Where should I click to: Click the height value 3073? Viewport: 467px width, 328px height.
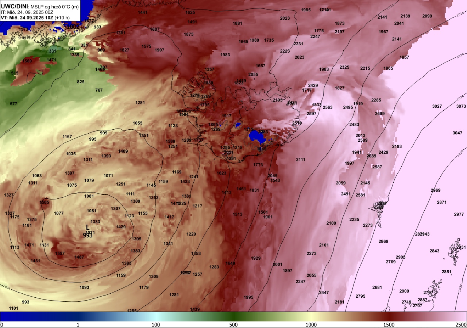pos(461,106)
